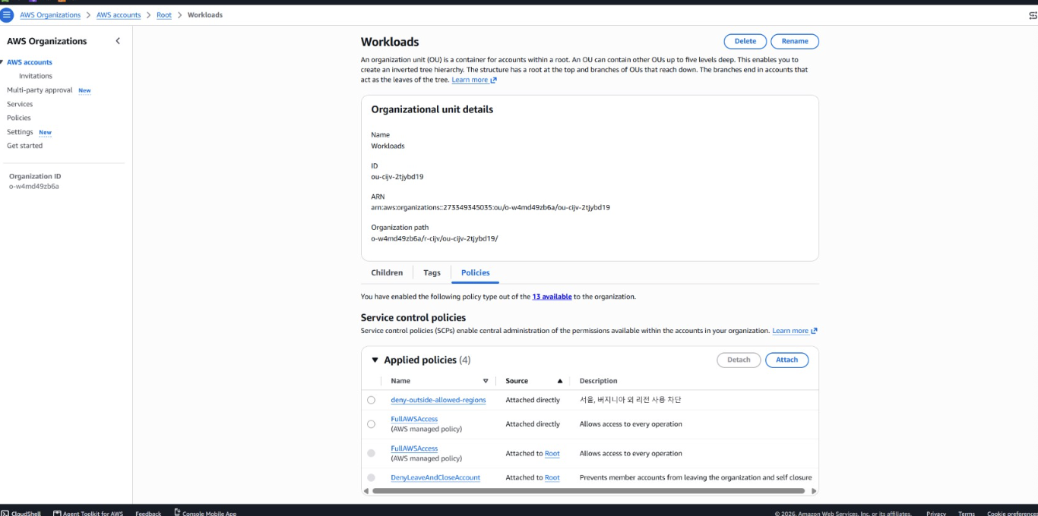Click the Organization ID o-w4md49zb6a
This screenshot has height=516, width=1038.
click(34, 186)
